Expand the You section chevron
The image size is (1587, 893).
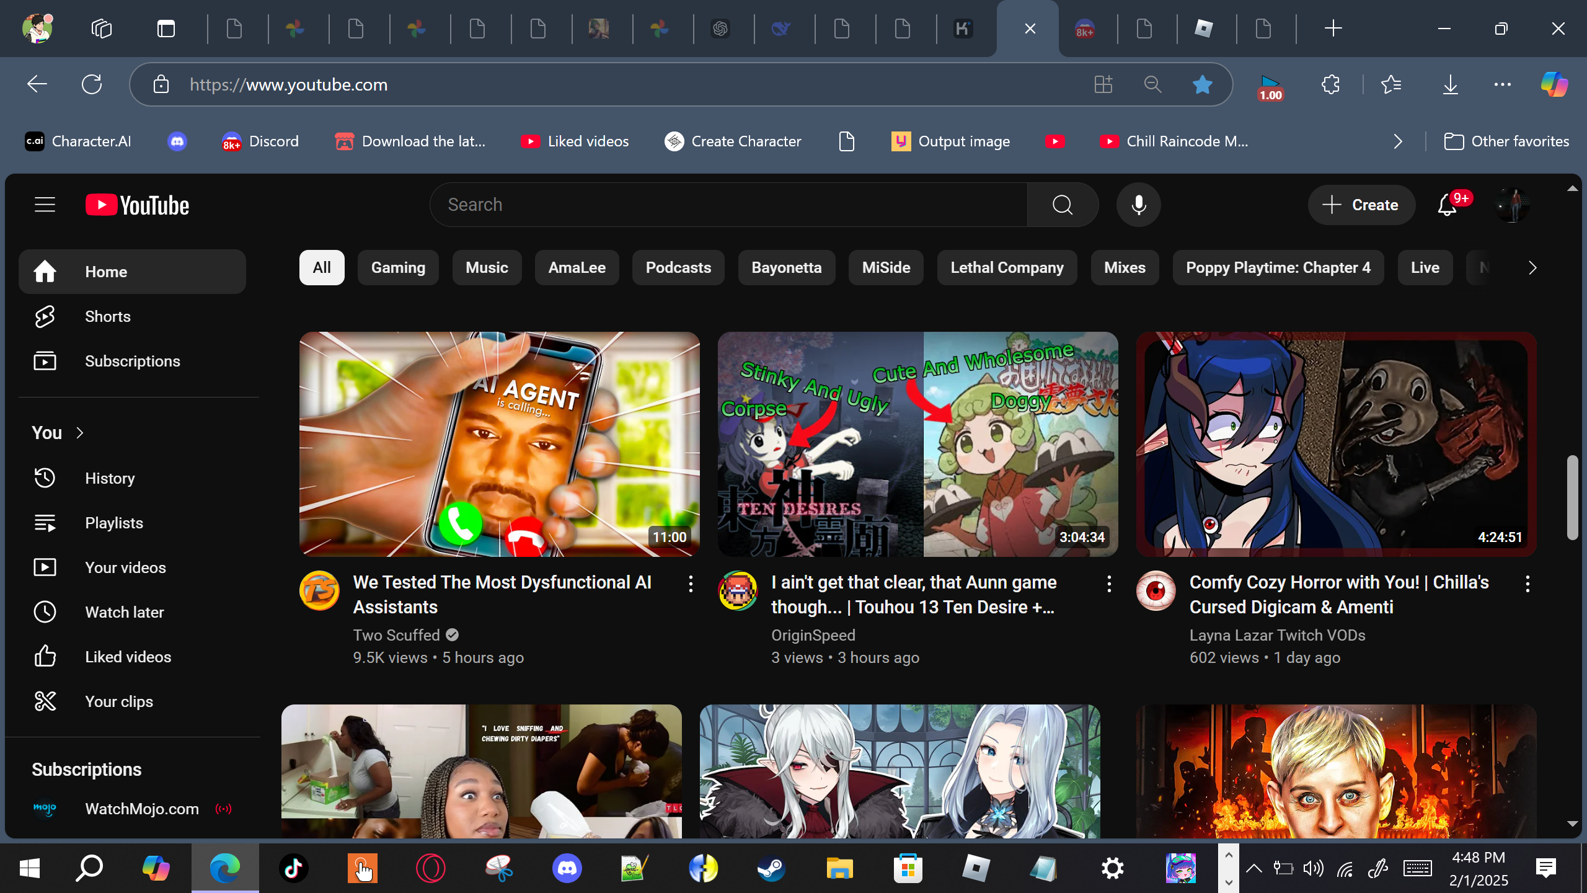click(x=80, y=433)
